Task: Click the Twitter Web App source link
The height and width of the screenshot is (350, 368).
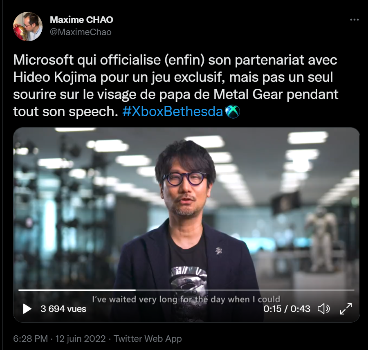Action: point(148,339)
